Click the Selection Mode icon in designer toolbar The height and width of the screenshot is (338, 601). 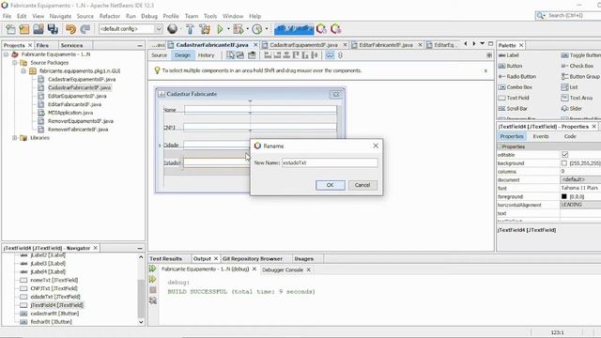point(231,55)
